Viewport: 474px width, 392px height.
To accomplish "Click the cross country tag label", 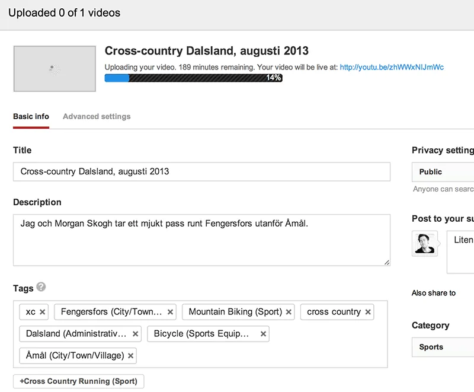I will tap(334, 312).
